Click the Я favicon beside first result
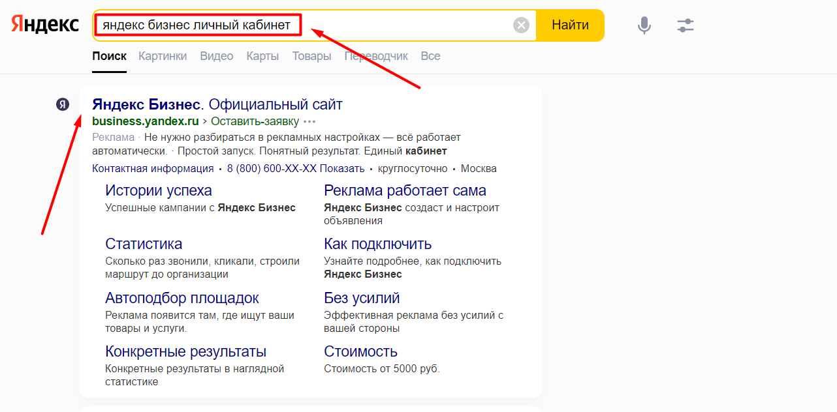Screen dimensions: 837x412 tap(63, 104)
